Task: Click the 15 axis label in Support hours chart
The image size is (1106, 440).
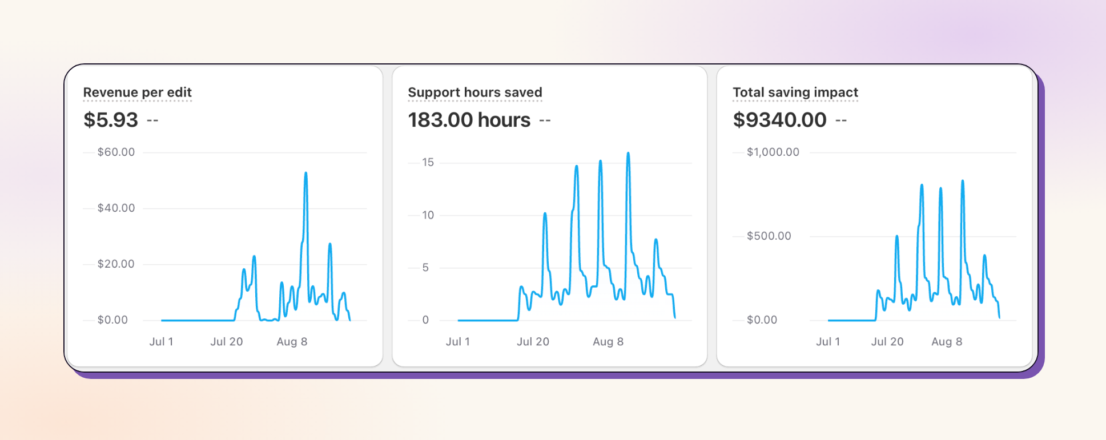Action: pyautogui.click(x=428, y=163)
